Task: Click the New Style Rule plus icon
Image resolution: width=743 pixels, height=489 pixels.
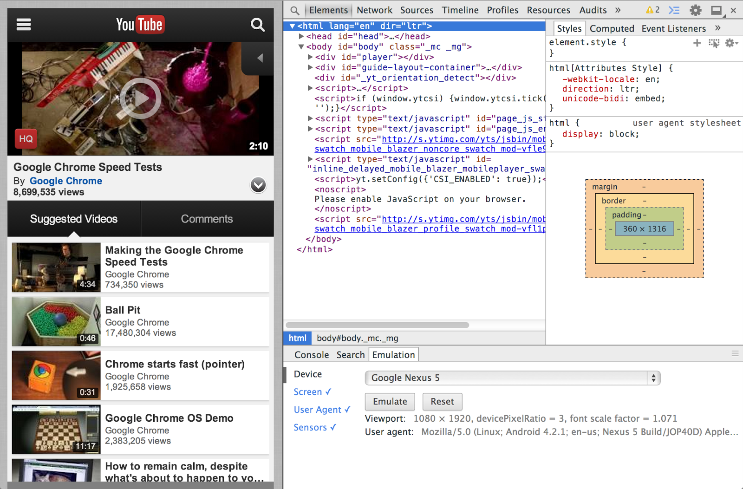Action: pos(697,43)
